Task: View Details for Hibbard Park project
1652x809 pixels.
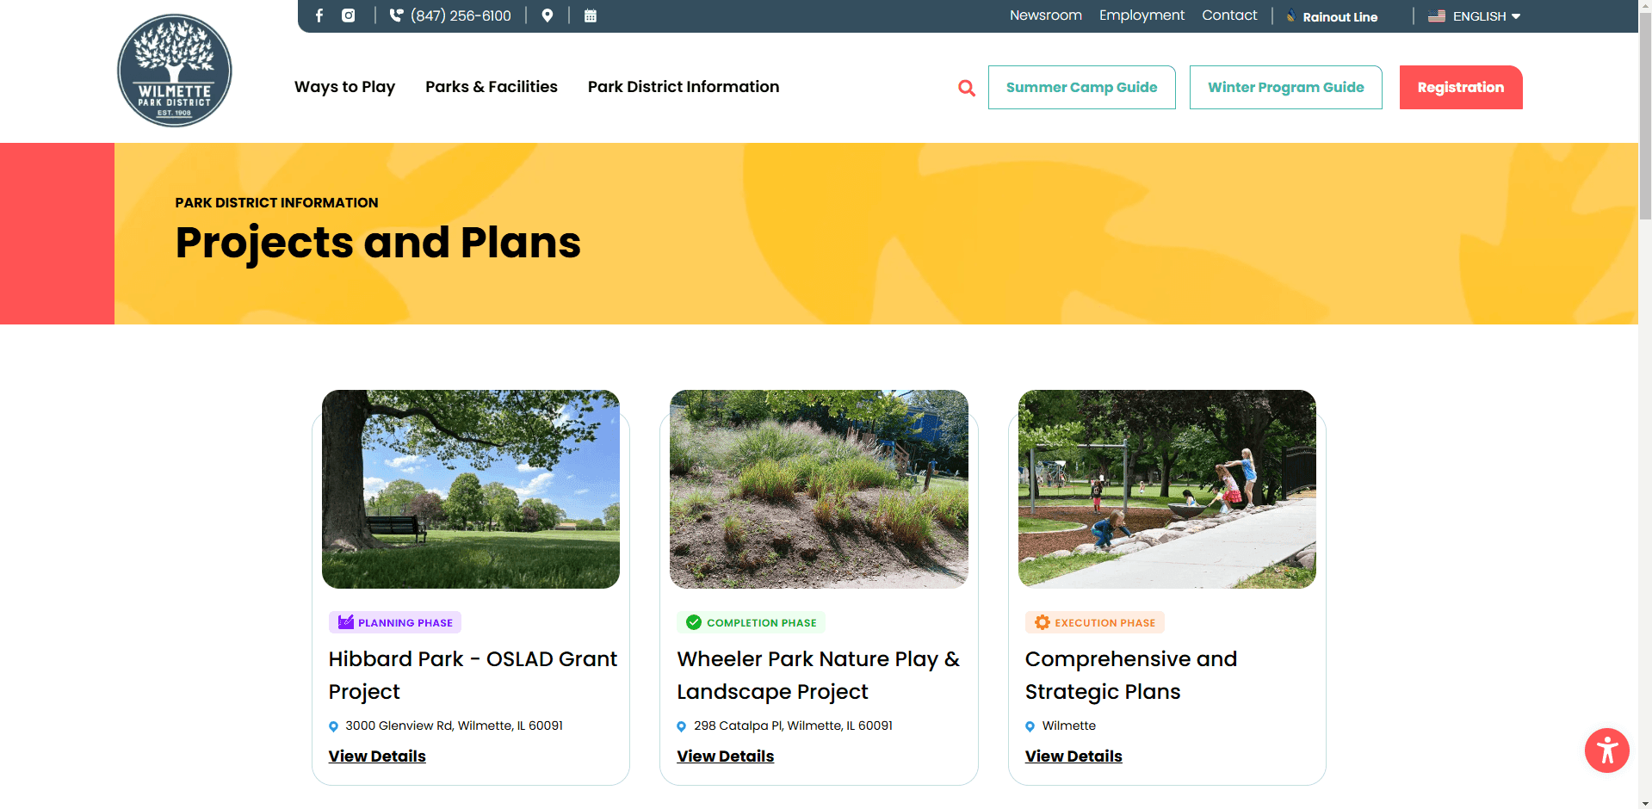Action: coord(377,757)
